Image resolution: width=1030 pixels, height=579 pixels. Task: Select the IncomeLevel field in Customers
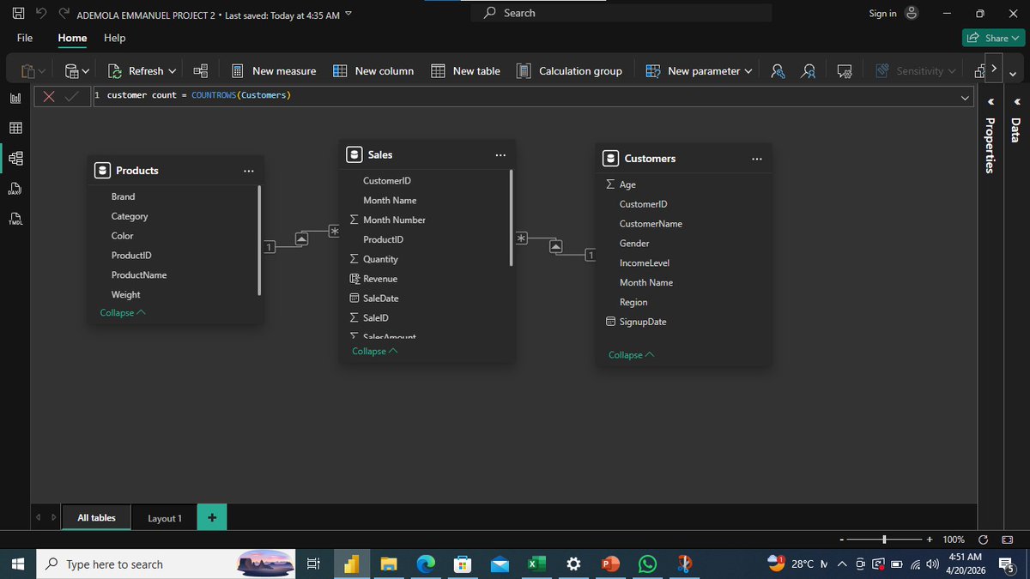pos(645,263)
